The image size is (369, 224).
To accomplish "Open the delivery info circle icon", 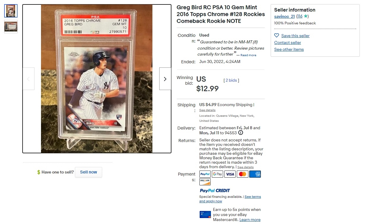I will [241, 133].
